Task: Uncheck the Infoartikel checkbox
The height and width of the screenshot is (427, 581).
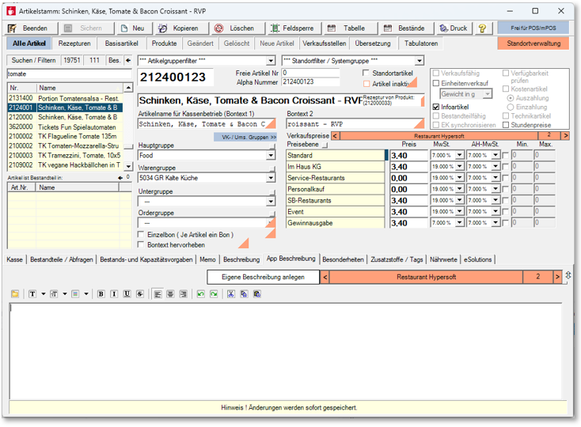Action: tap(436, 107)
